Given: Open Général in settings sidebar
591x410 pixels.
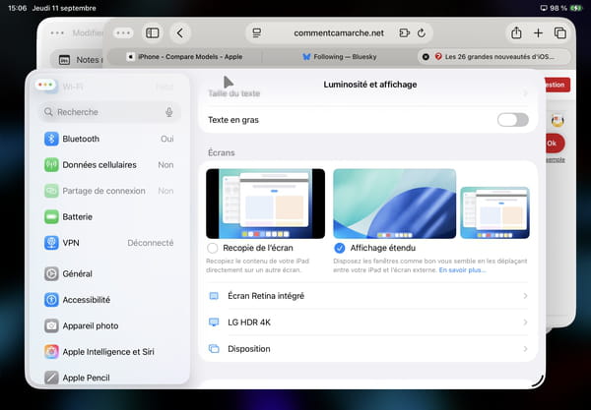Looking at the screenshot, I should click(x=77, y=273).
